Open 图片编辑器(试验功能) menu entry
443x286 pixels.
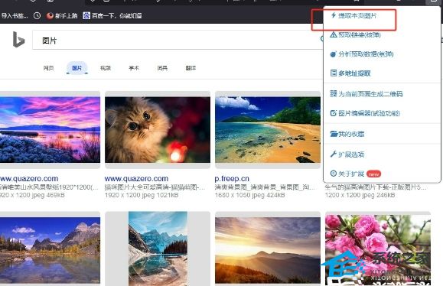(369, 113)
